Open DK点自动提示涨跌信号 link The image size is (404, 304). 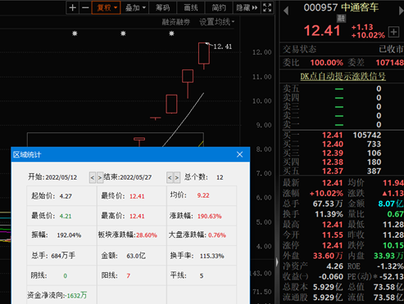(x=343, y=76)
